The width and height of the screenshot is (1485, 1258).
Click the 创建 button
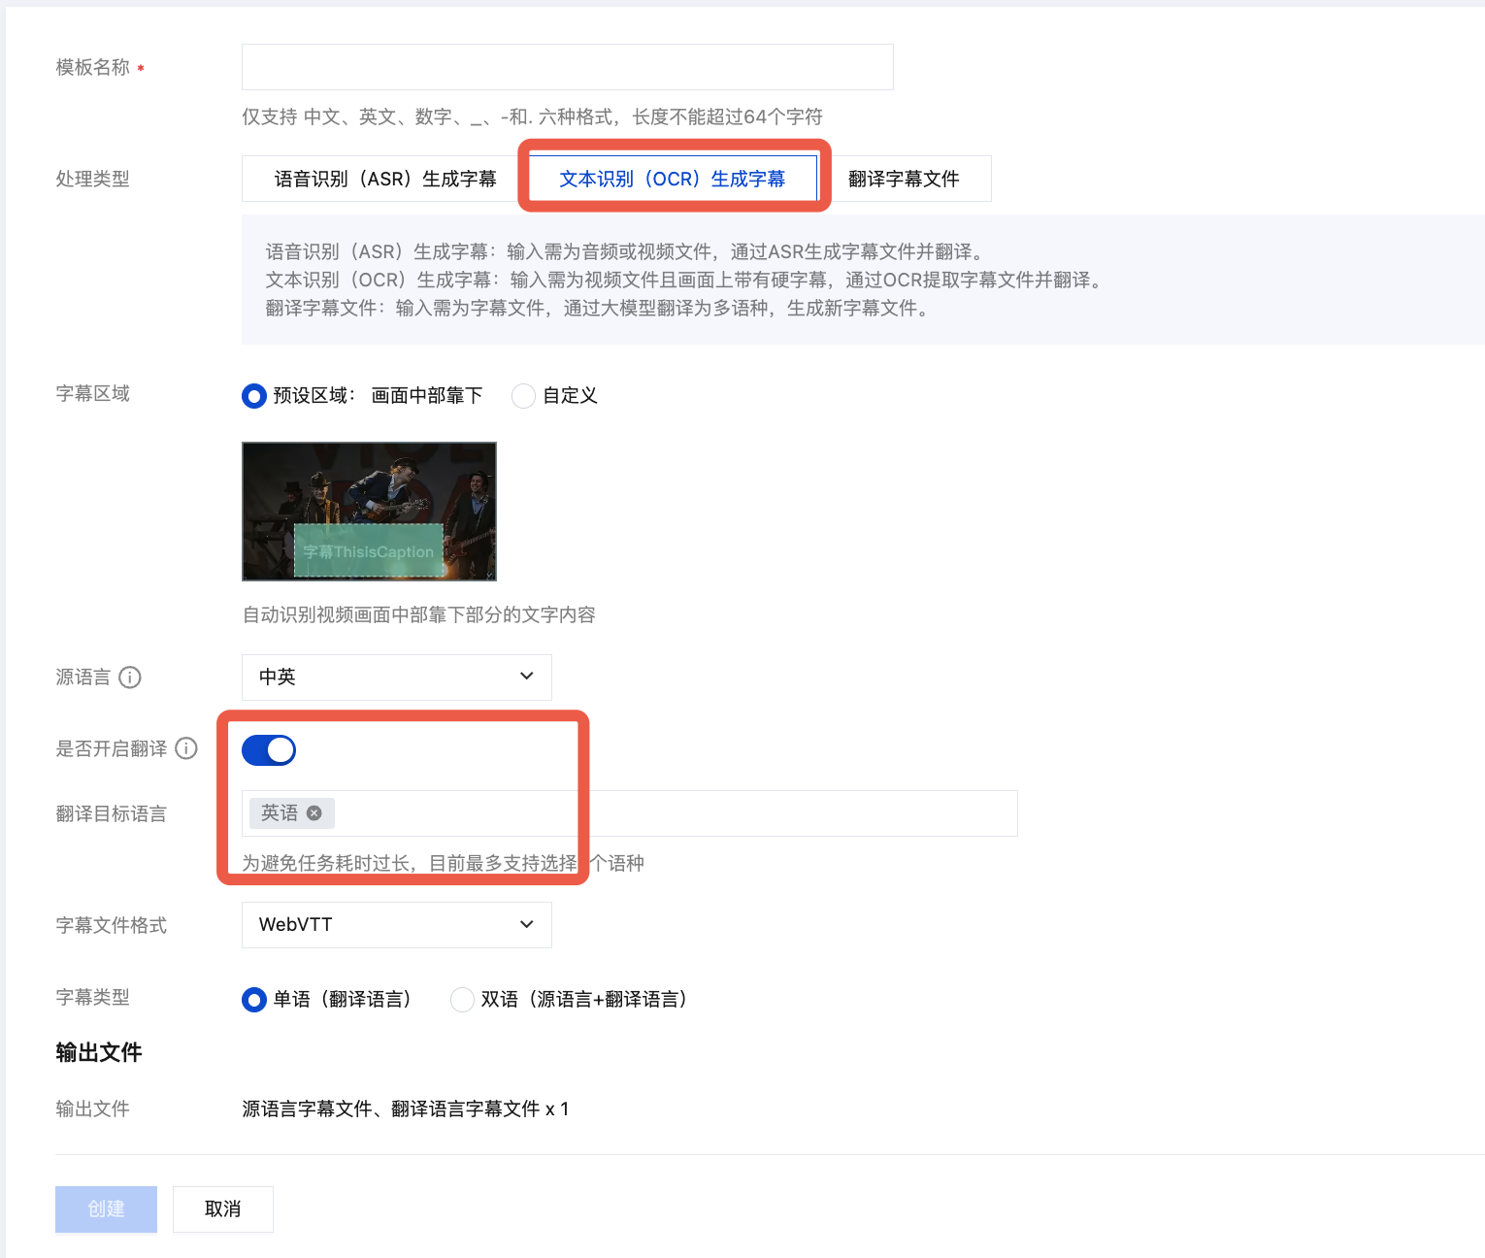[106, 1209]
